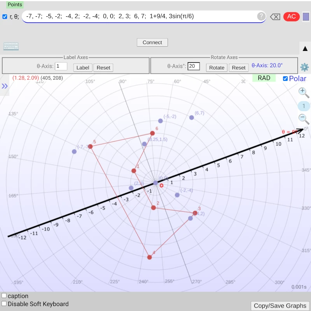Toggle the Polar checkbox
The width and height of the screenshot is (311, 311).
coord(285,79)
